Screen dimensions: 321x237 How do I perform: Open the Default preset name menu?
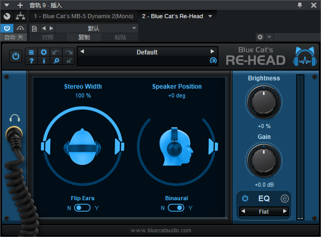[x=147, y=52]
